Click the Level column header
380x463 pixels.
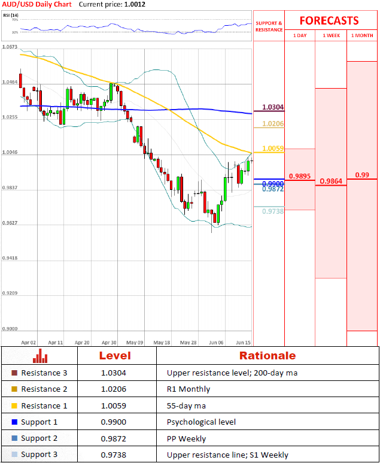[x=115, y=356]
